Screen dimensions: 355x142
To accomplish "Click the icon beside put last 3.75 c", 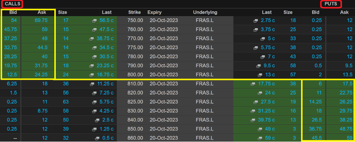I will pyautogui.click(x=255, y=30).
